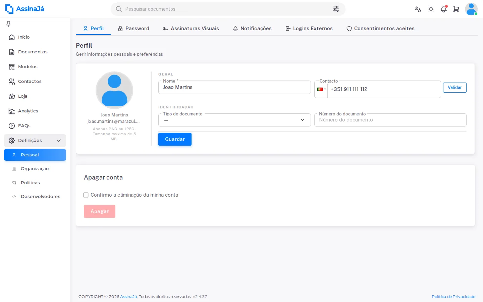483x302 pixels.
Task: Select Desenvolvedores settings item
Action: 35,197
